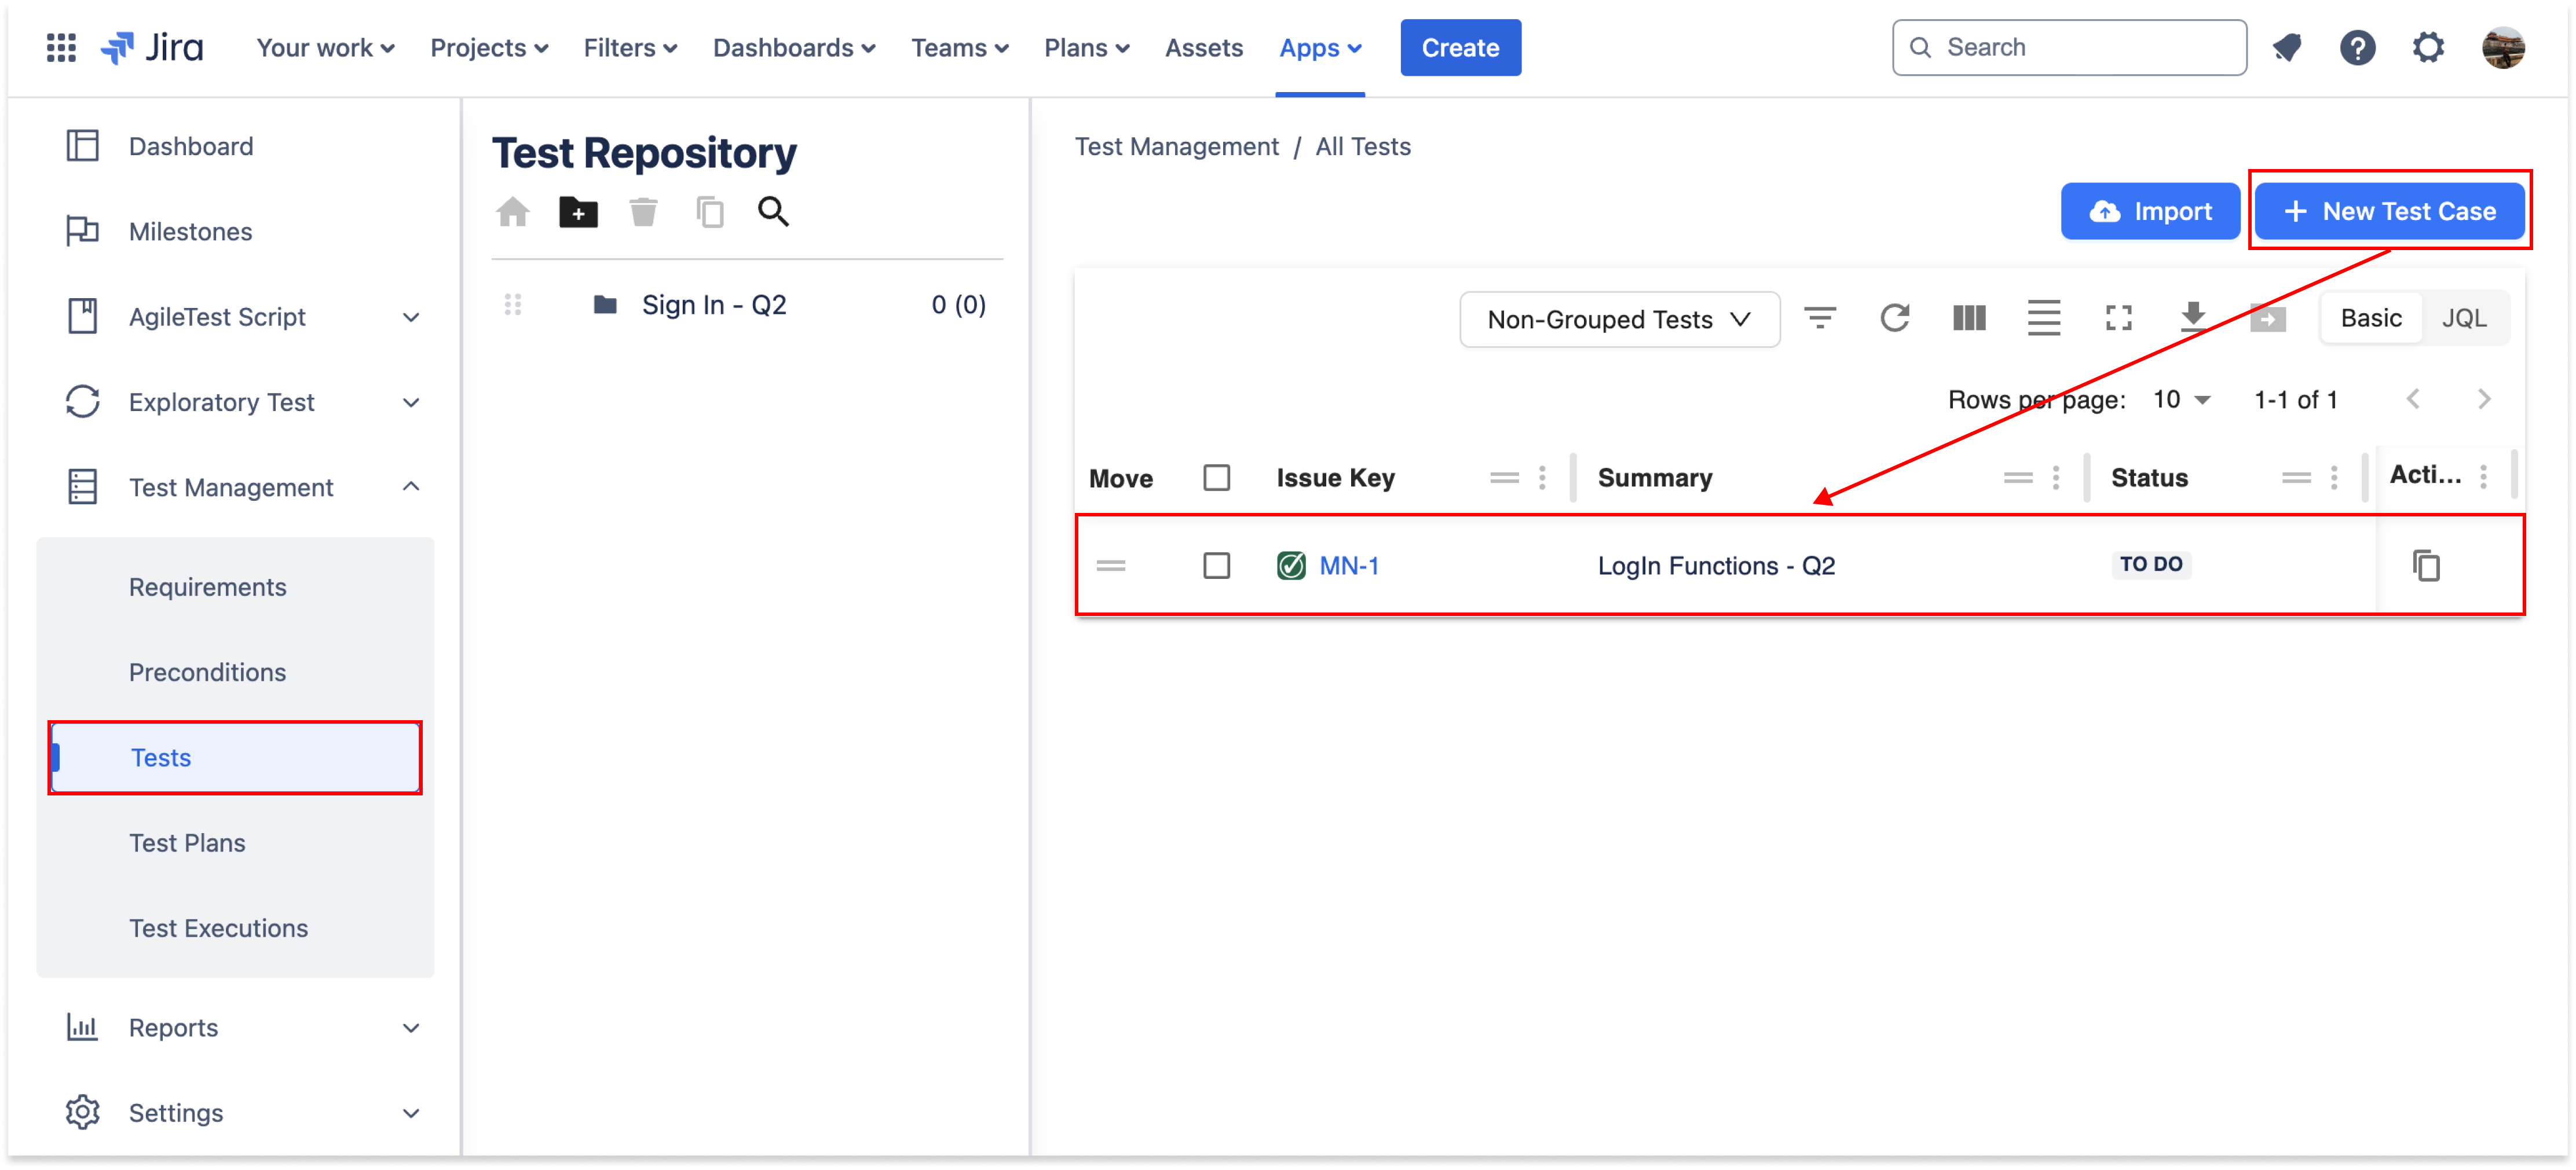Clone test MN-1 via copy icon
The height and width of the screenshot is (1170, 2576).
(x=2426, y=566)
